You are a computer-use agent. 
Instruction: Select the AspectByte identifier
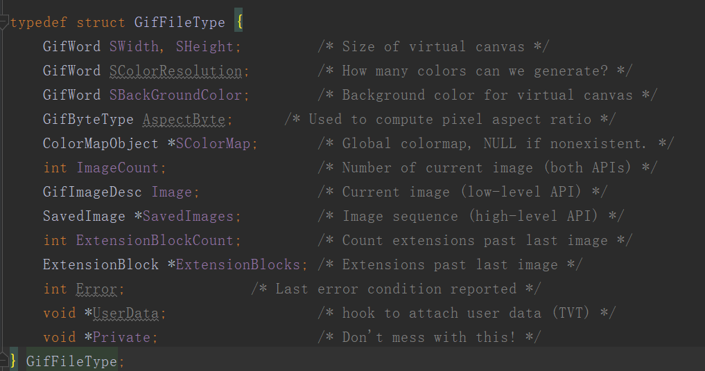point(184,119)
